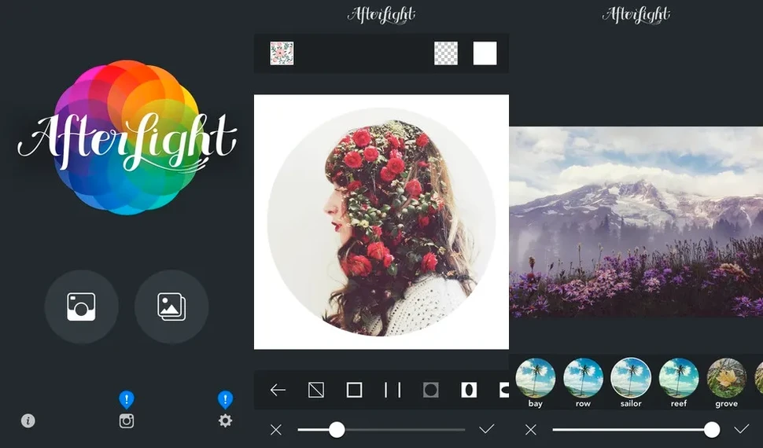The width and height of the screenshot is (763, 448).
Task: Select the circle frame icon
Action: [430, 390]
